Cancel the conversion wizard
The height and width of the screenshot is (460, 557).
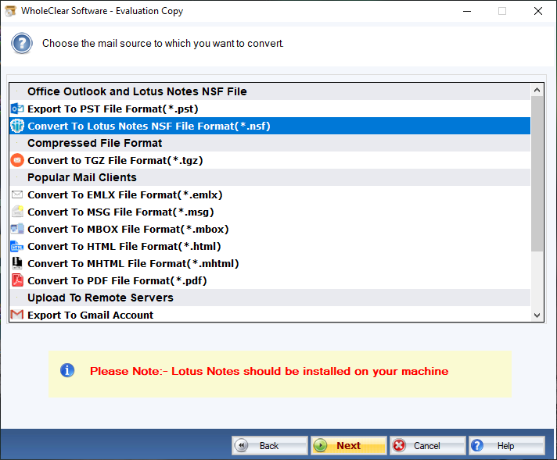tap(428, 445)
